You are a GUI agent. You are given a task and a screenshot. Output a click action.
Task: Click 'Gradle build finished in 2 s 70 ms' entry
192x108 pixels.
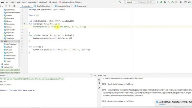[x=120, y=84]
